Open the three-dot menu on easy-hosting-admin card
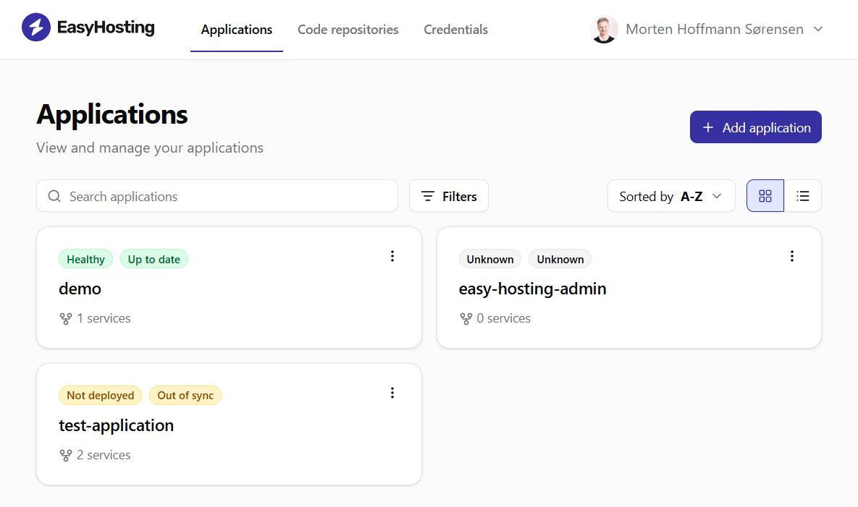This screenshot has width=858, height=507. tap(792, 256)
